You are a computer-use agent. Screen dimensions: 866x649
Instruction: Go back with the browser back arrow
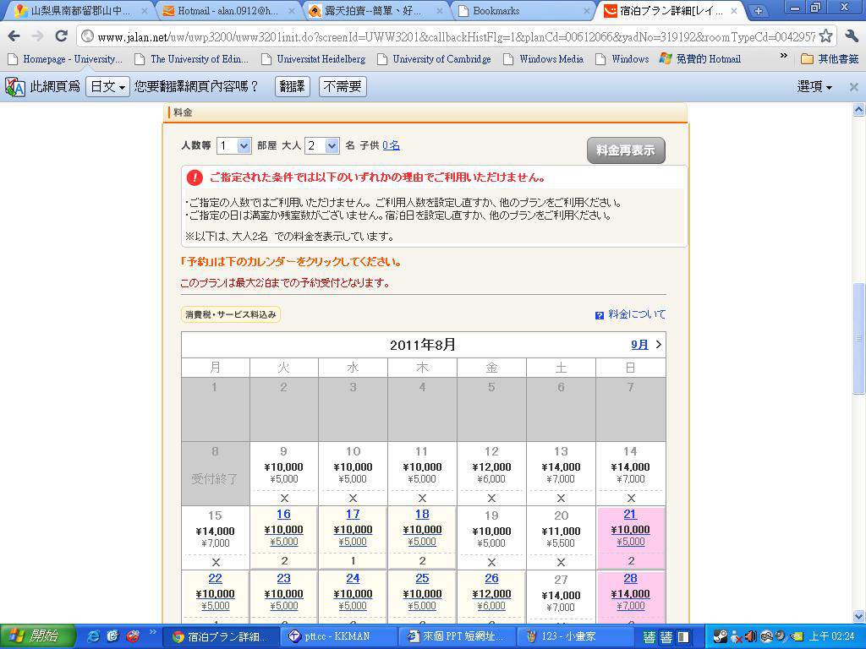14,36
